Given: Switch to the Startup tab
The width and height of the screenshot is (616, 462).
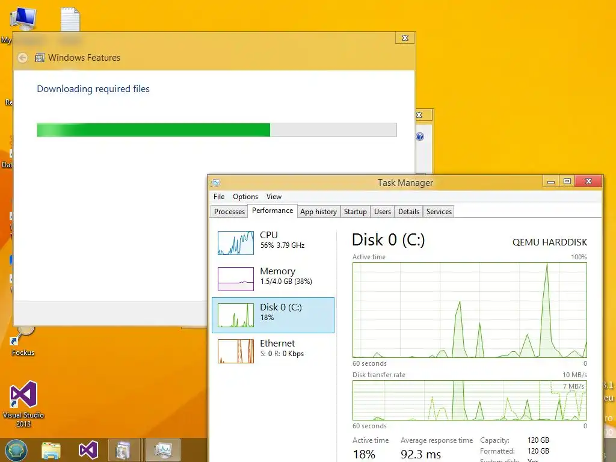Looking at the screenshot, I should pos(355,212).
